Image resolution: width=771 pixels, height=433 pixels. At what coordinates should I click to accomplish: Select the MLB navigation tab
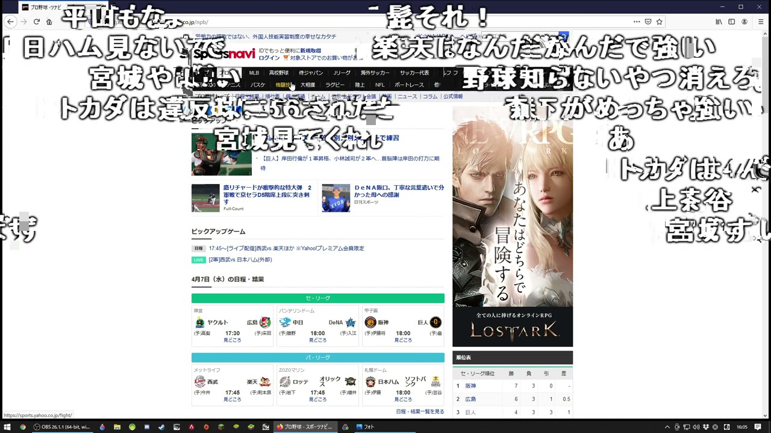point(254,73)
